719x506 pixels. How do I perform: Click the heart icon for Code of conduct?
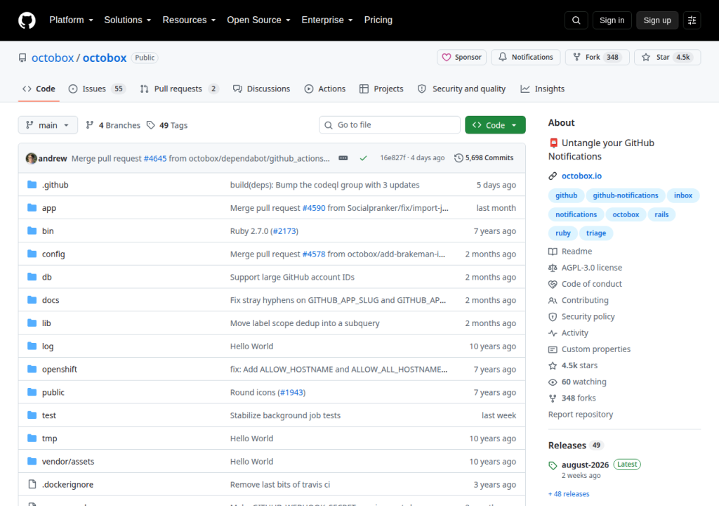pyautogui.click(x=553, y=284)
